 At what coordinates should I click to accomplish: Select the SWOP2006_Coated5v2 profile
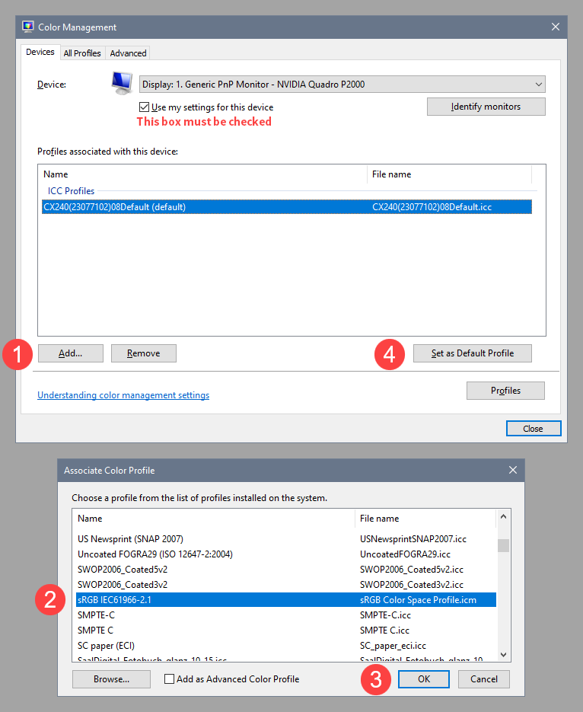(x=286, y=570)
